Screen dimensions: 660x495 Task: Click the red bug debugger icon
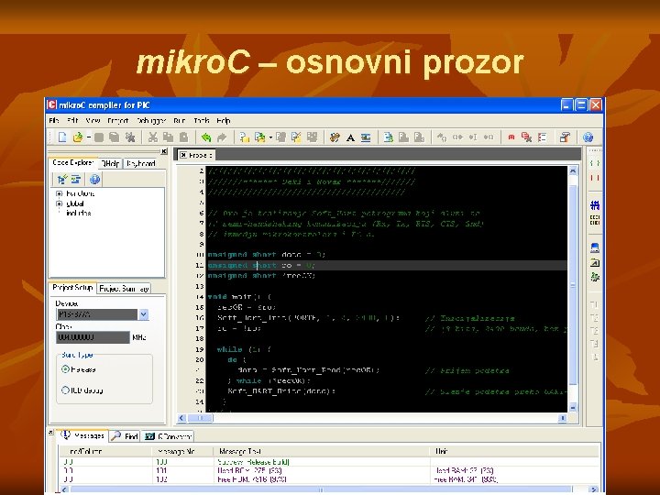click(511, 137)
